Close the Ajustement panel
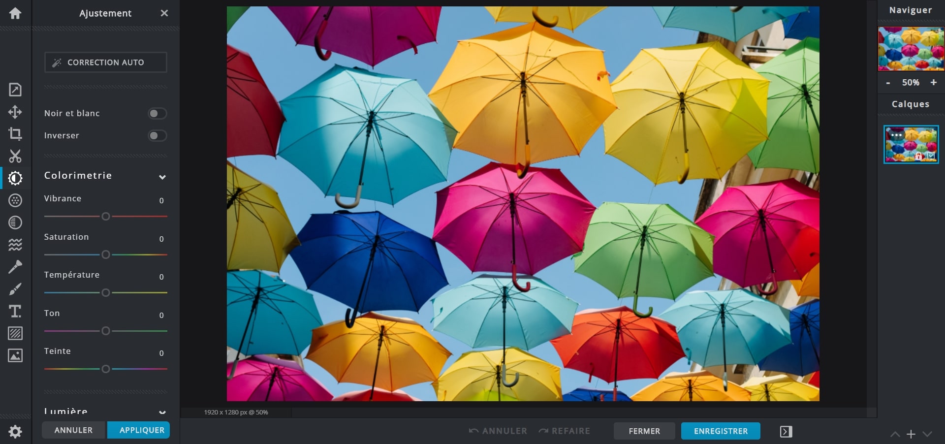This screenshot has height=444, width=945. tap(164, 13)
